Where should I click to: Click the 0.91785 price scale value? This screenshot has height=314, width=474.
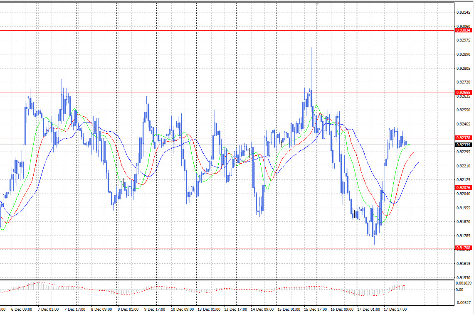pos(463,236)
